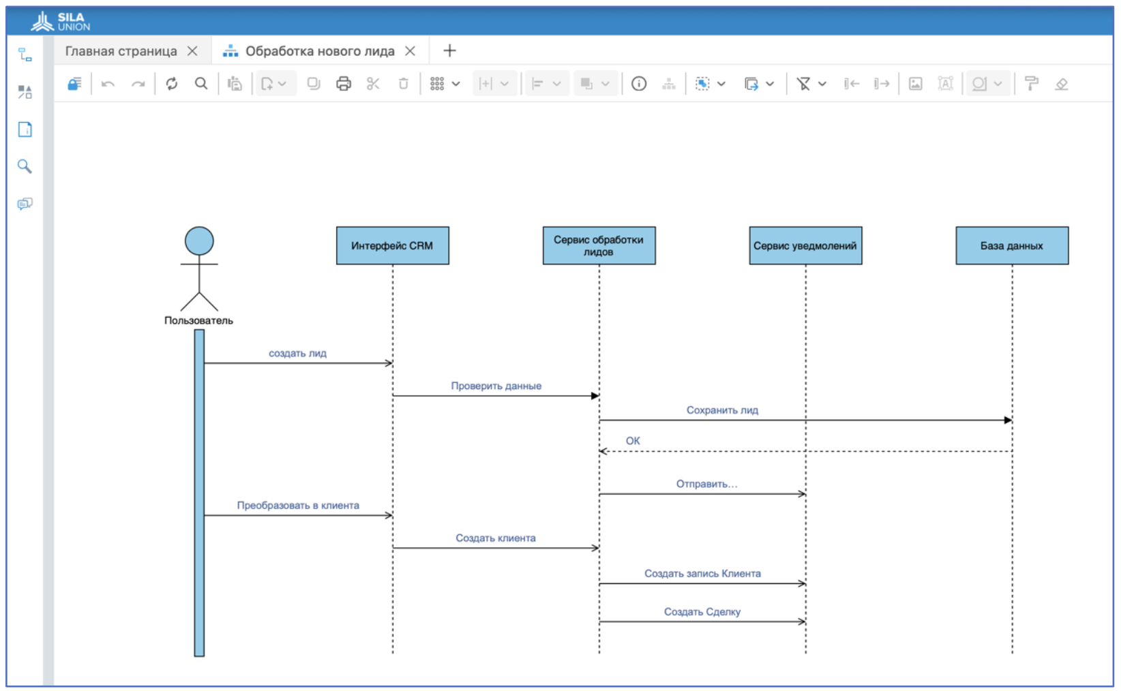This screenshot has height=691, width=1121.
Task: Open search from the left sidebar magnifier
Action: [25, 166]
